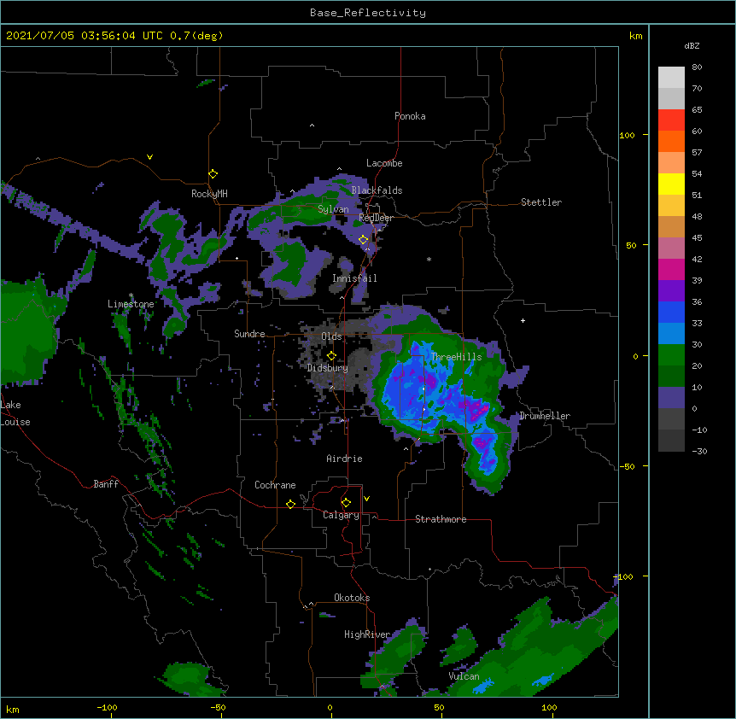The image size is (736, 719).
Task: Click the purple storm core southeast of ThreeHills
Action: pyautogui.click(x=477, y=409)
